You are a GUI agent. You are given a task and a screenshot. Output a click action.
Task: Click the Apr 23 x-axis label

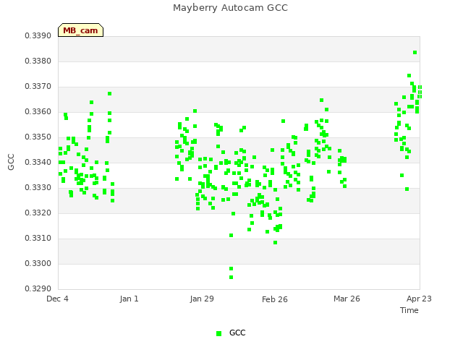tap(419, 299)
